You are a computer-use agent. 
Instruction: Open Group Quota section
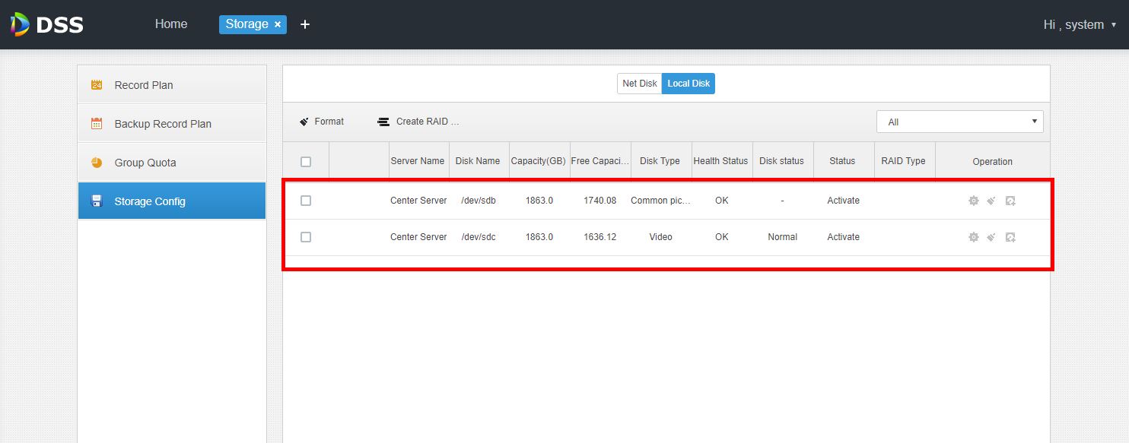172,163
